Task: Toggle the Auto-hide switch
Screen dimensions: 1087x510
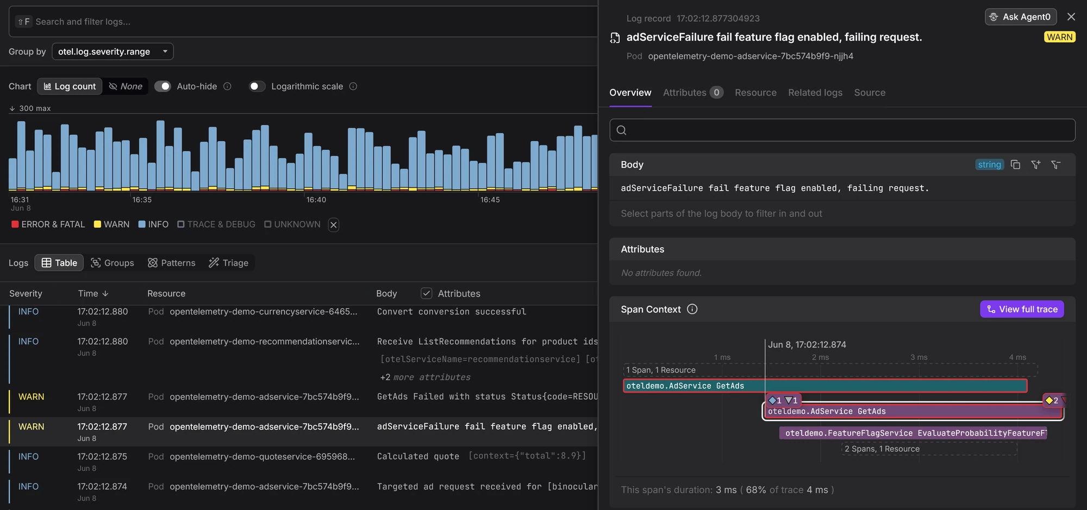Action: 163,86
